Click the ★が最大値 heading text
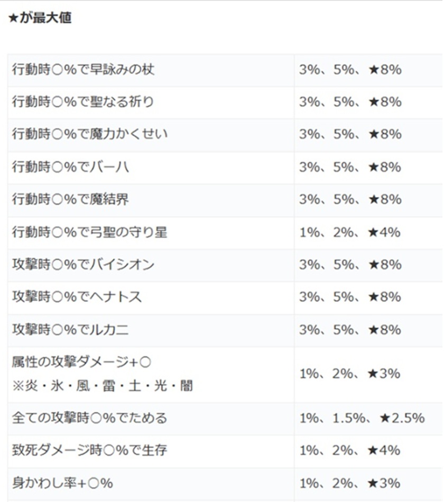 click(x=40, y=18)
